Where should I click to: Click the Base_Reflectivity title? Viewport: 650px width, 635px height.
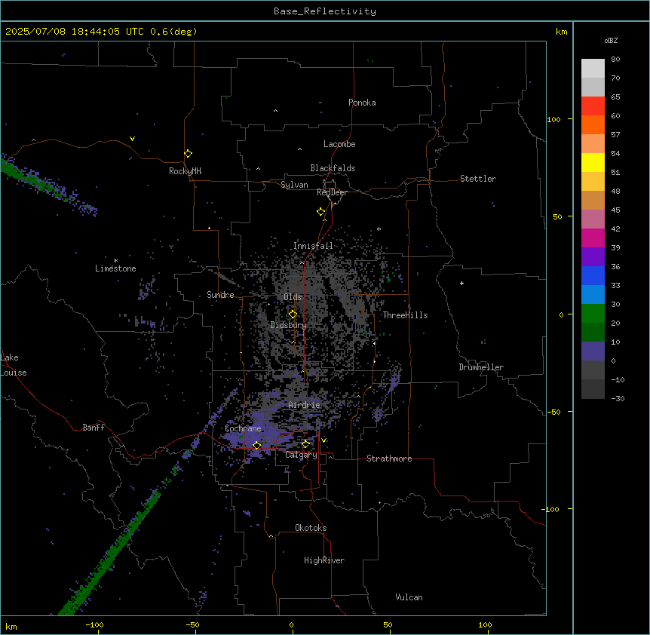325,11
